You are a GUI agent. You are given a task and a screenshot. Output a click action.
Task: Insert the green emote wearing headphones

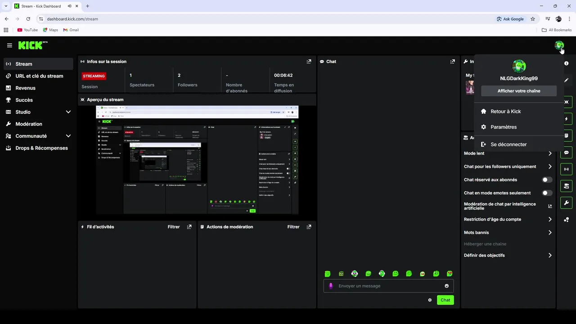pyautogui.click(x=382, y=274)
